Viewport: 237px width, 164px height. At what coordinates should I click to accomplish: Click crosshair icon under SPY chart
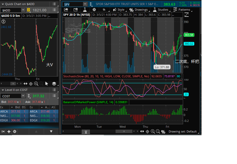coord(147,131)
